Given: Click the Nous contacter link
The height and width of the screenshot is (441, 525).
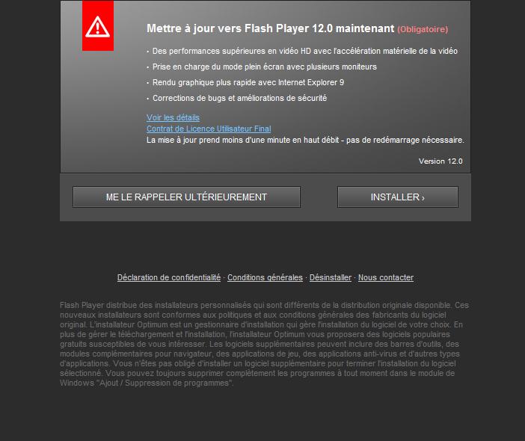Looking at the screenshot, I should (x=386, y=277).
